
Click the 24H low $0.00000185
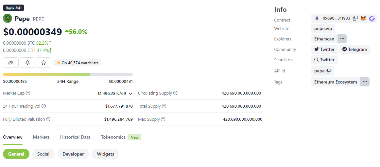(x=15, y=82)
